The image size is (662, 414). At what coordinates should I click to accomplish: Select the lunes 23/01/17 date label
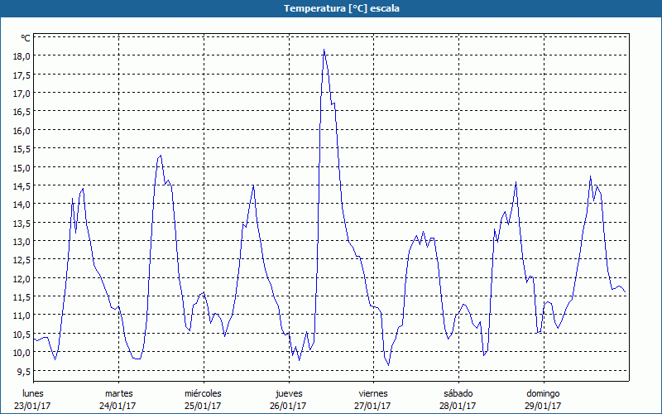pyautogui.click(x=33, y=399)
